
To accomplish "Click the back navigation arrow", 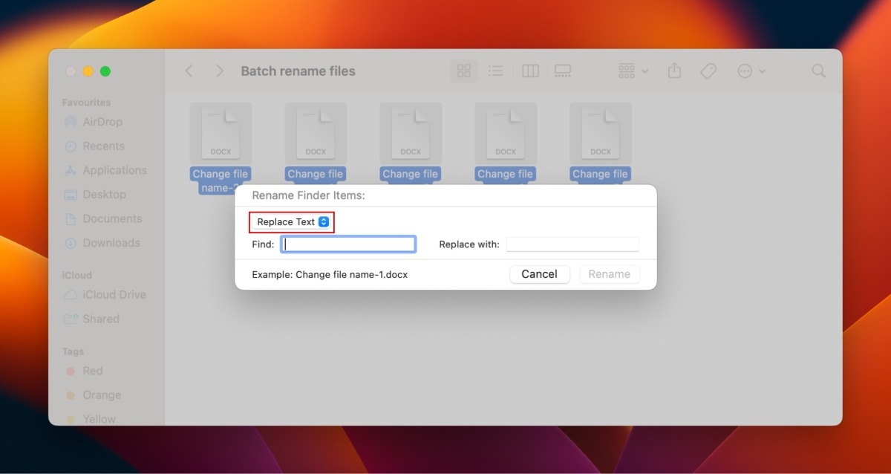I will tap(189, 71).
